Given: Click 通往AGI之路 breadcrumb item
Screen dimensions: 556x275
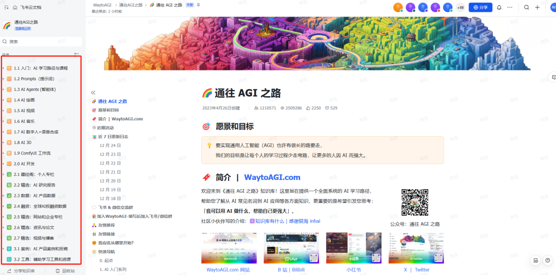Looking at the screenshot, I should pos(131,5).
